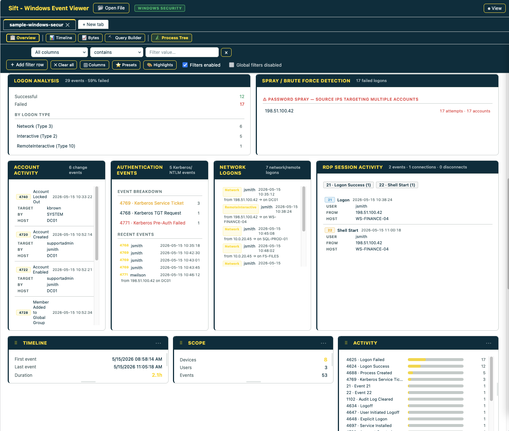Switch to Process Tree tab

click(x=171, y=38)
